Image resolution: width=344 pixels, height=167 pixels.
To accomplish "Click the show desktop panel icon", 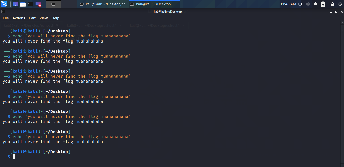I will [x=15, y=4].
